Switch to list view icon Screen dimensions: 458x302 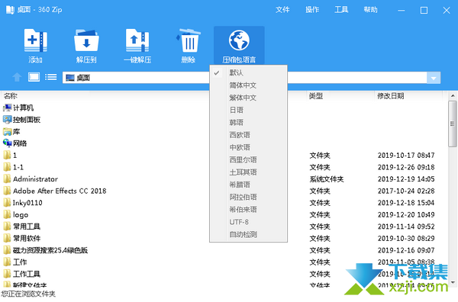tap(51, 77)
